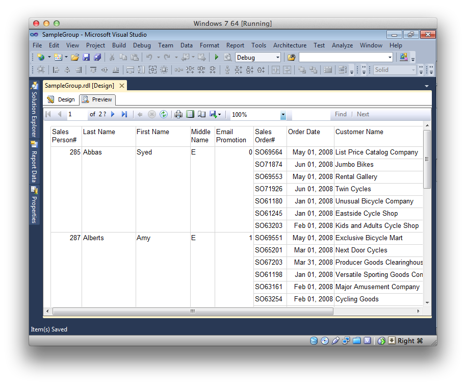The height and width of the screenshot is (386, 466).
Task: Open Page Setup for the report
Action: (202, 114)
